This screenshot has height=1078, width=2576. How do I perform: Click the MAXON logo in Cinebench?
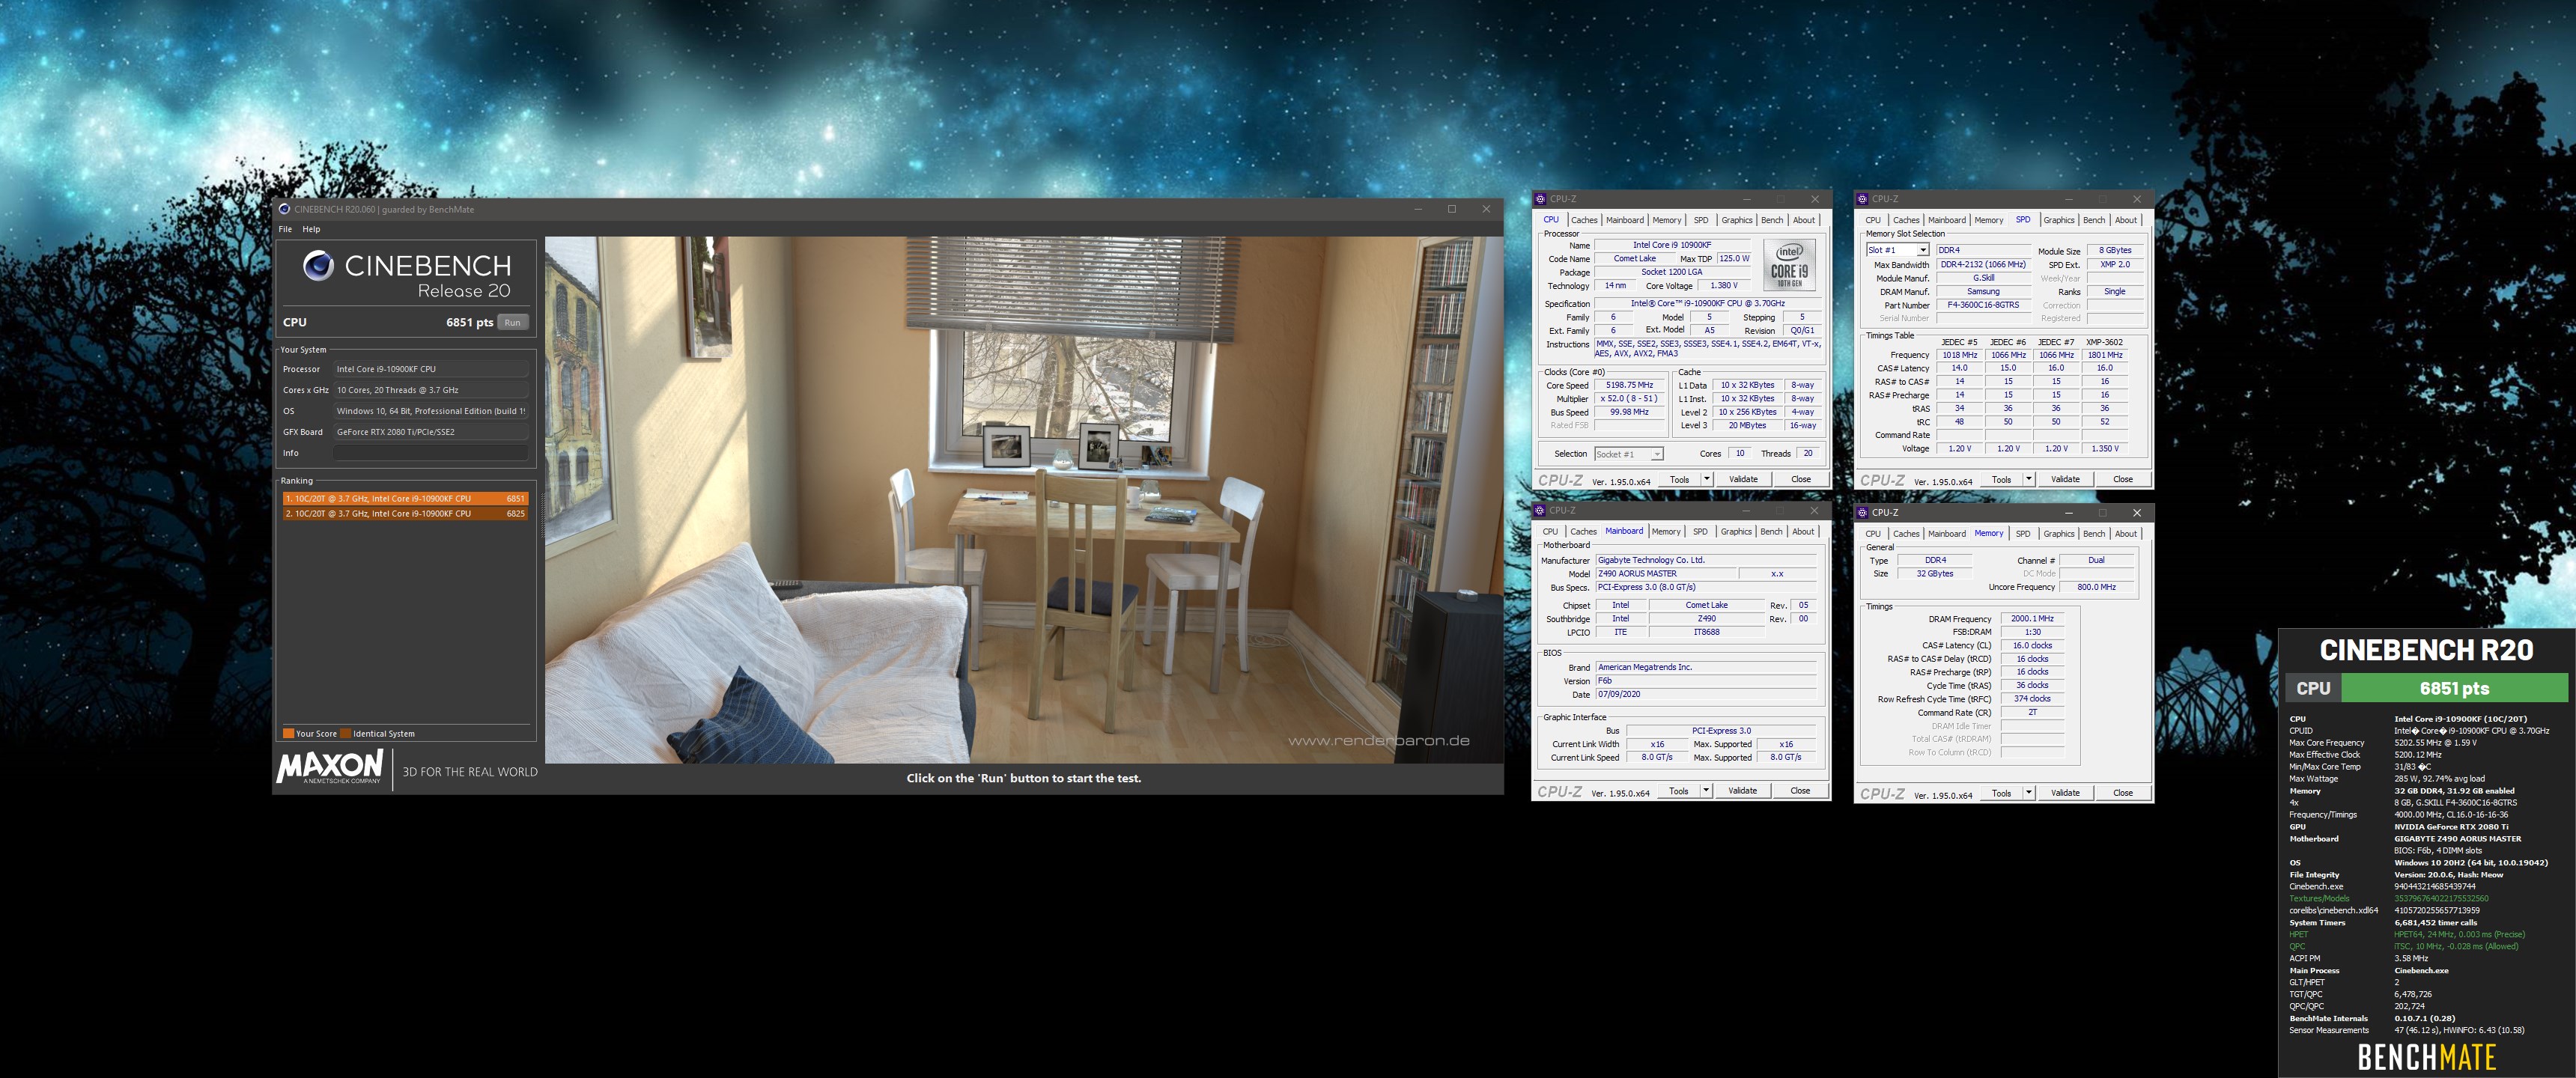click(329, 767)
